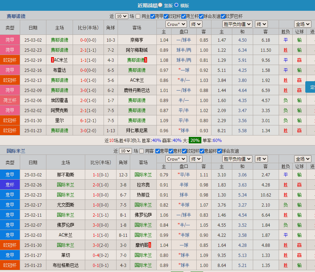The image size is (315, 272).
Task: Enable the 同主 checkbox in the Feyenoord section
Action: tap(137, 17)
